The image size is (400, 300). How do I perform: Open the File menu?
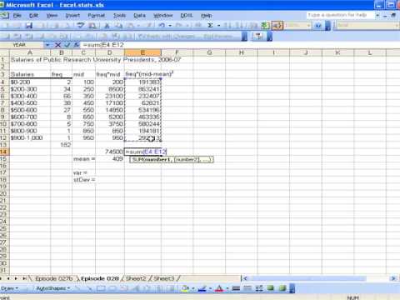(x=17, y=16)
